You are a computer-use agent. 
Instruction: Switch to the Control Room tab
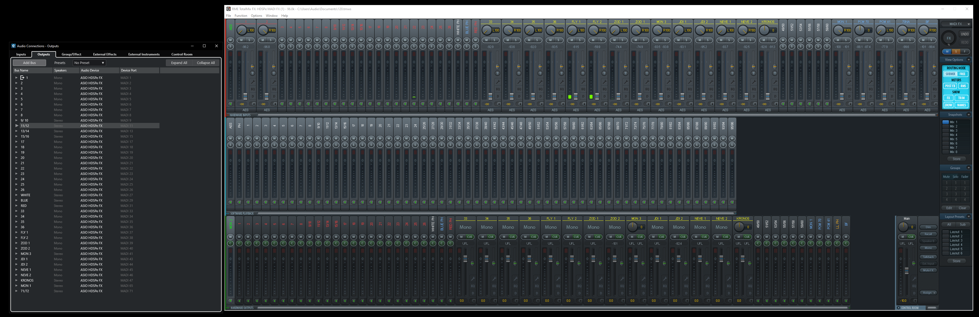pyautogui.click(x=182, y=54)
